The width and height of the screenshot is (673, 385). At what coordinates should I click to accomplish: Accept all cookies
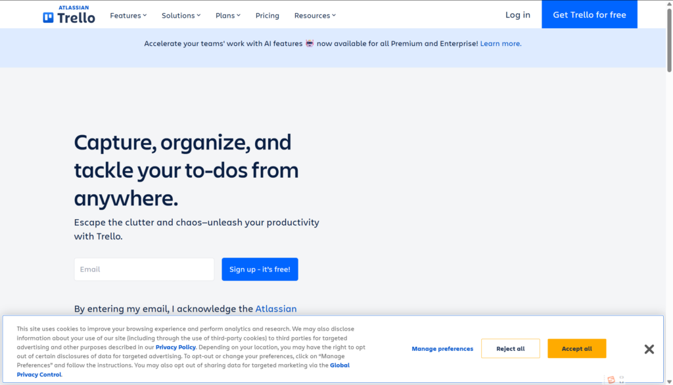point(576,348)
